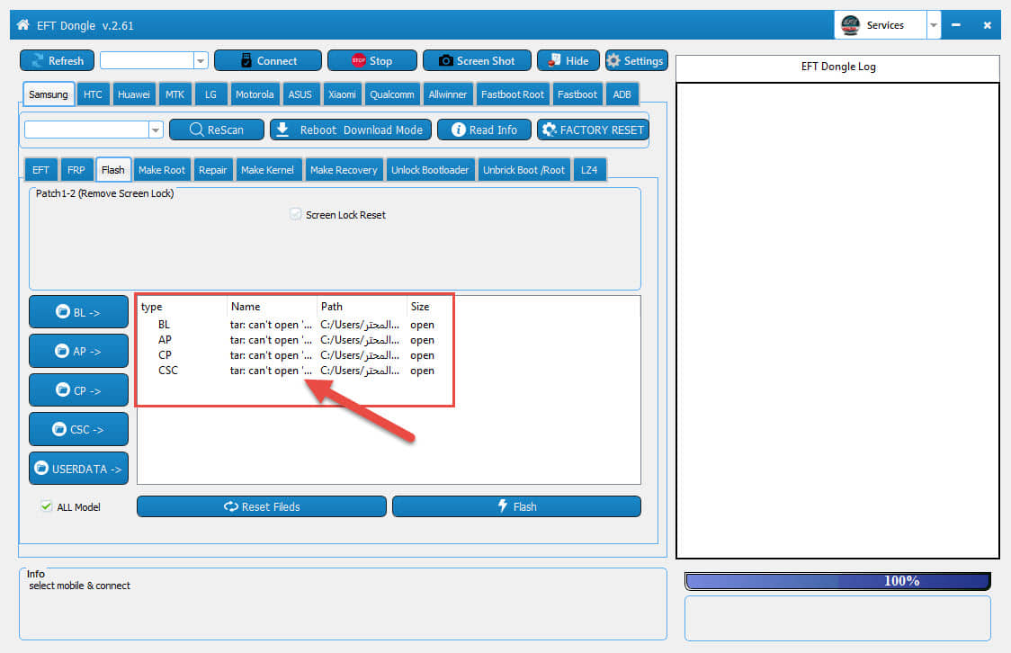Click the AP -> file button

tap(78, 351)
